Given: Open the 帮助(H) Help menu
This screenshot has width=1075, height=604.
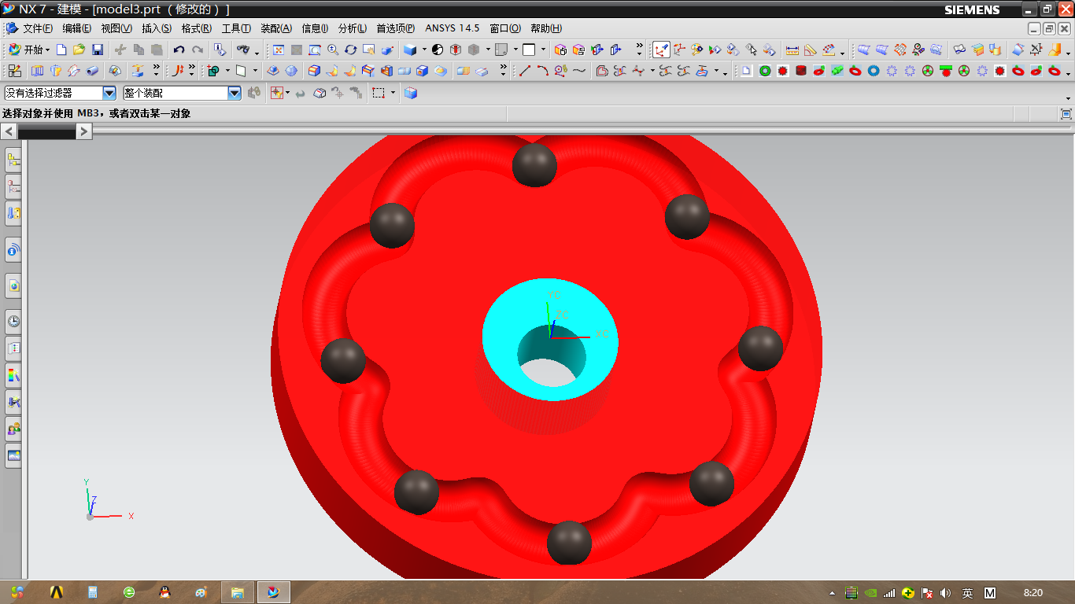Looking at the screenshot, I should pyautogui.click(x=546, y=28).
